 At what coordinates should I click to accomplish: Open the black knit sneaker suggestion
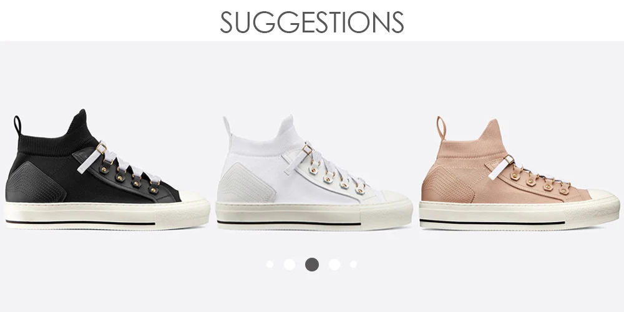pos(107,170)
